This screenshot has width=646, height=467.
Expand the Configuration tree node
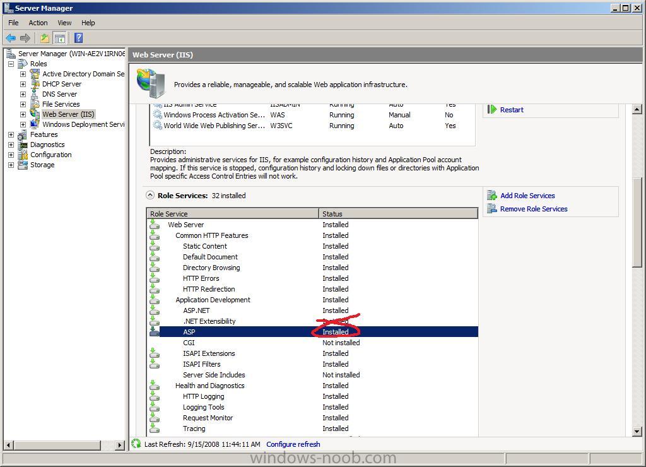(11, 155)
